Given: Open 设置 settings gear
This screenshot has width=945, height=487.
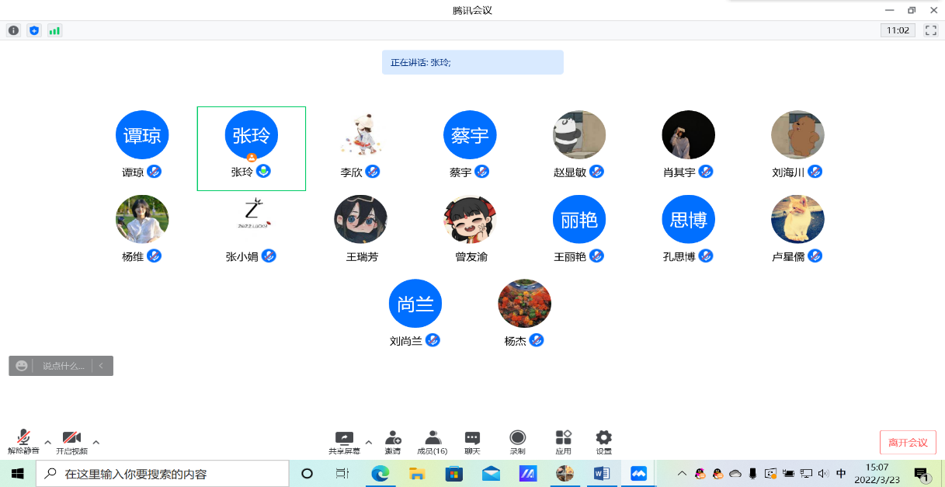Looking at the screenshot, I should pyautogui.click(x=603, y=441).
